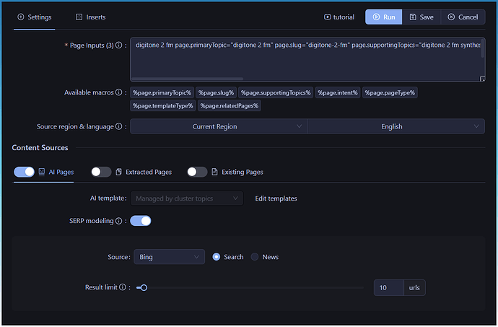Save the current settings
498x327 pixels.
coord(421,17)
